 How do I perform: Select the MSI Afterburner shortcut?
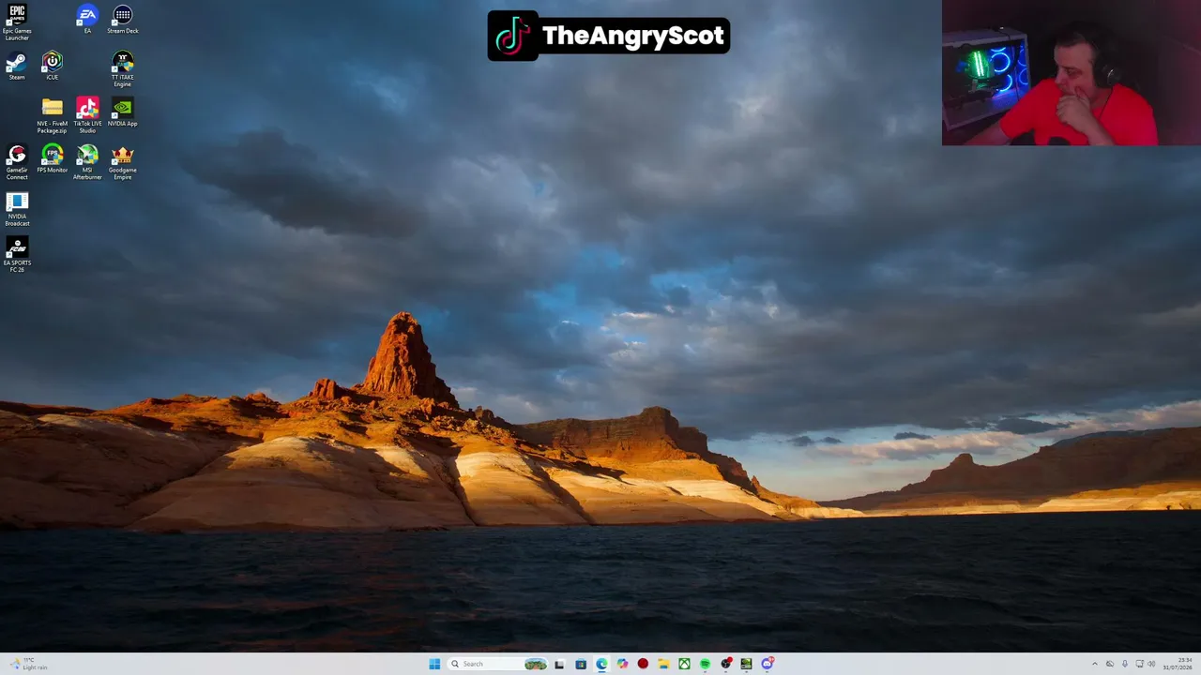pos(87,162)
